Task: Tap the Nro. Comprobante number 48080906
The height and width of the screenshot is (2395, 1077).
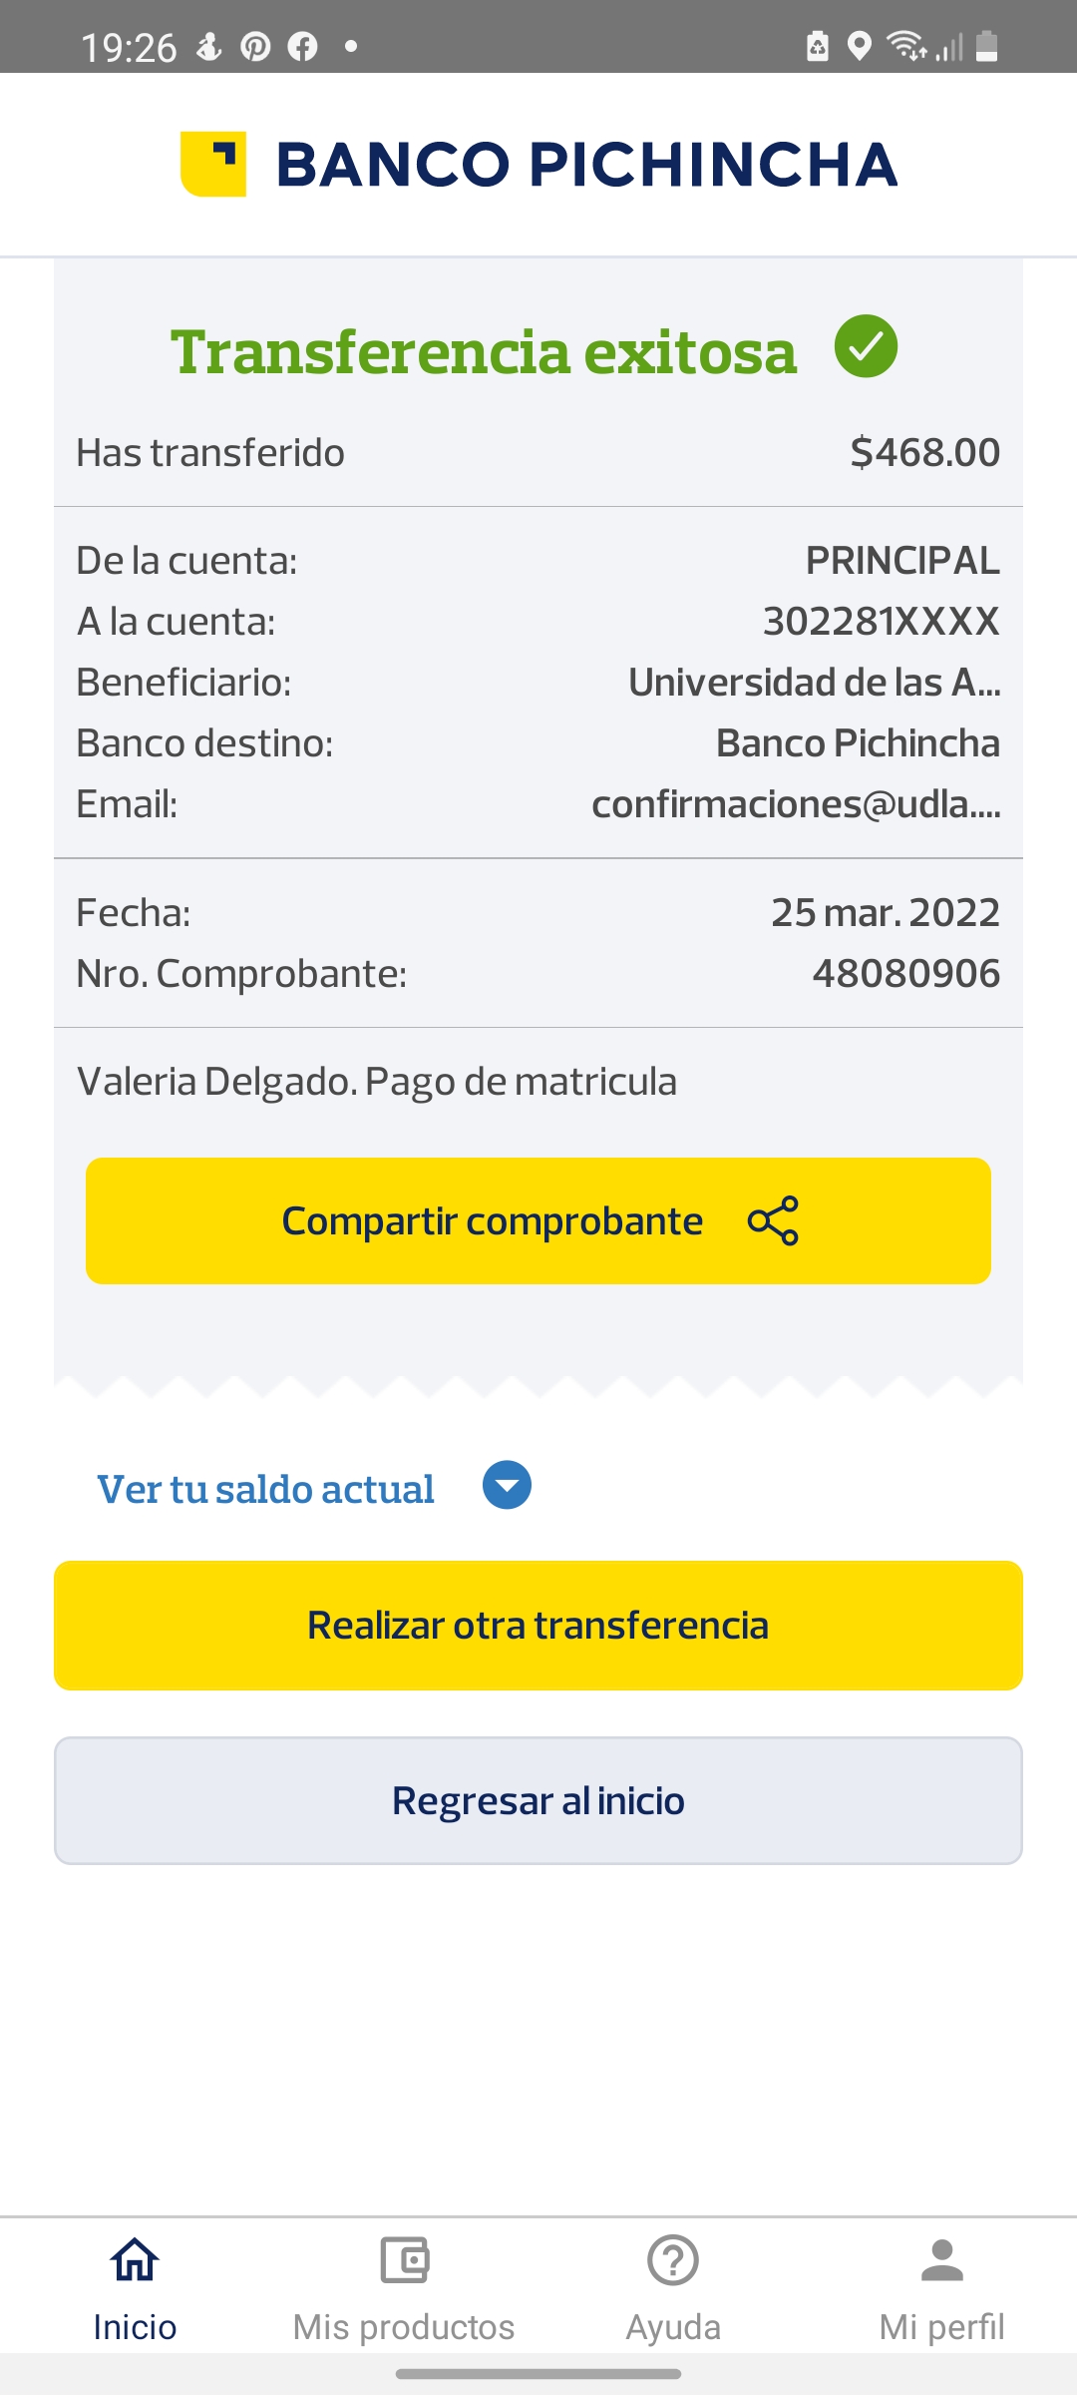Action: coord(905,973)
